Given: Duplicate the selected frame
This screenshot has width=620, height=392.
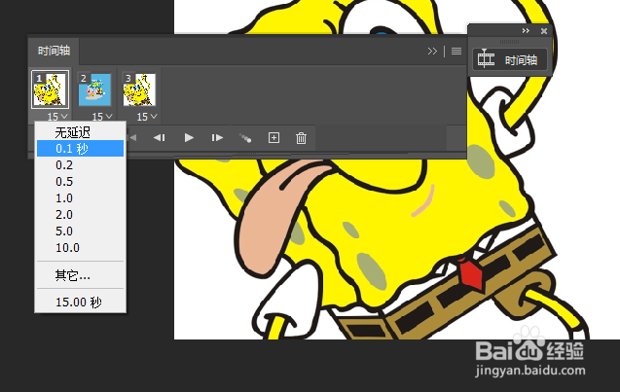Looking at the screenshot, I should [x=274, y=137].
